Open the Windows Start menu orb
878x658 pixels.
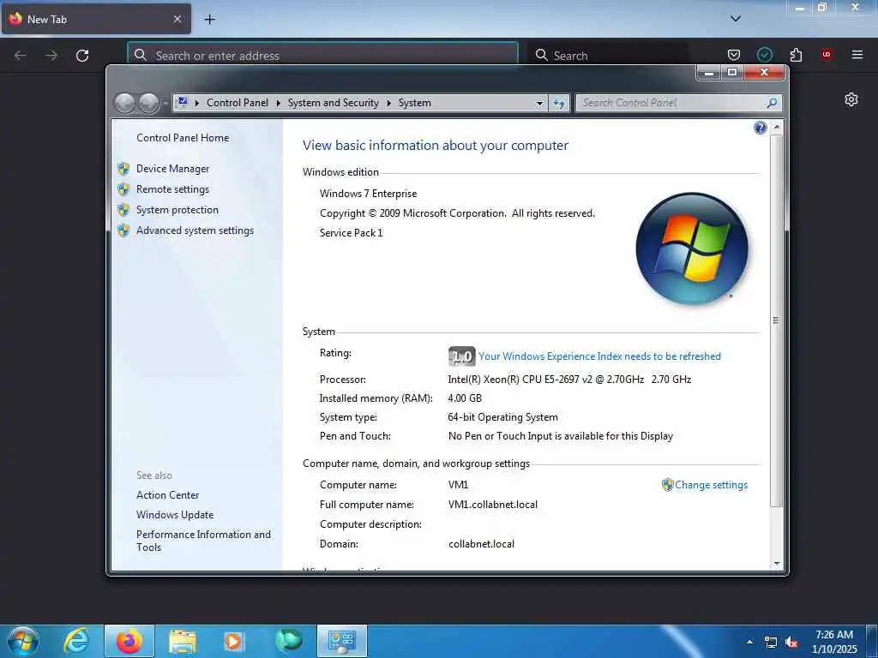point(23,641)
